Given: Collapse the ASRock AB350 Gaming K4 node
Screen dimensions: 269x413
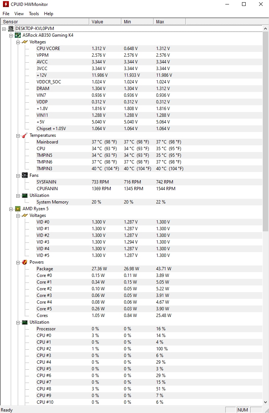Looking at the screenshot, I should click(x=11, y=35).
